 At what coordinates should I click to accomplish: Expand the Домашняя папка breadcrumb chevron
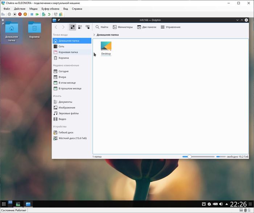click(94, 35)
